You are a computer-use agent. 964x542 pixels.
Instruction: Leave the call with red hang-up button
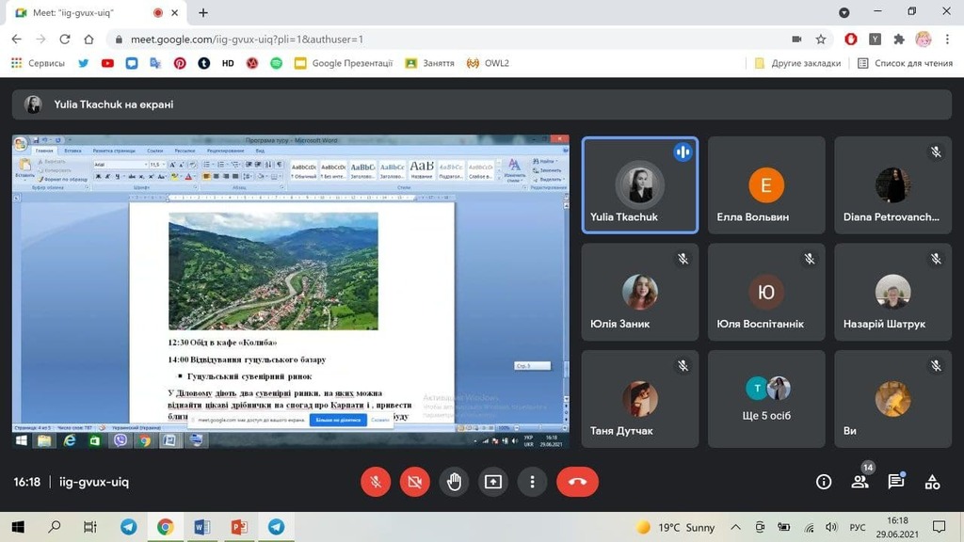[x=577, y=482]
